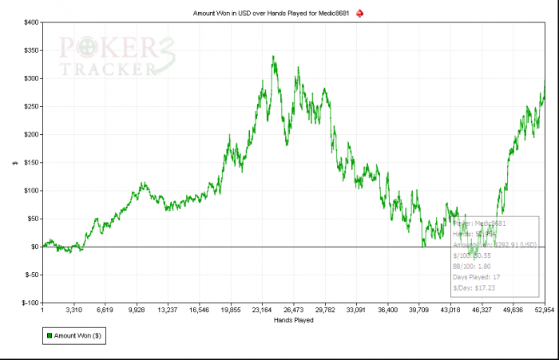Click the 3,310 x-axis tick label
This screenshot has width=559, height=360.
[x=73, y=310]
